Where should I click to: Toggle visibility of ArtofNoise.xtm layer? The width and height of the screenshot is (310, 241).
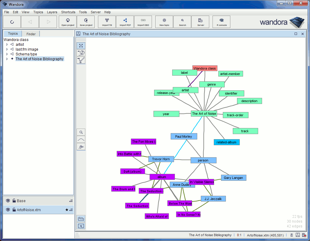(8, 209)
